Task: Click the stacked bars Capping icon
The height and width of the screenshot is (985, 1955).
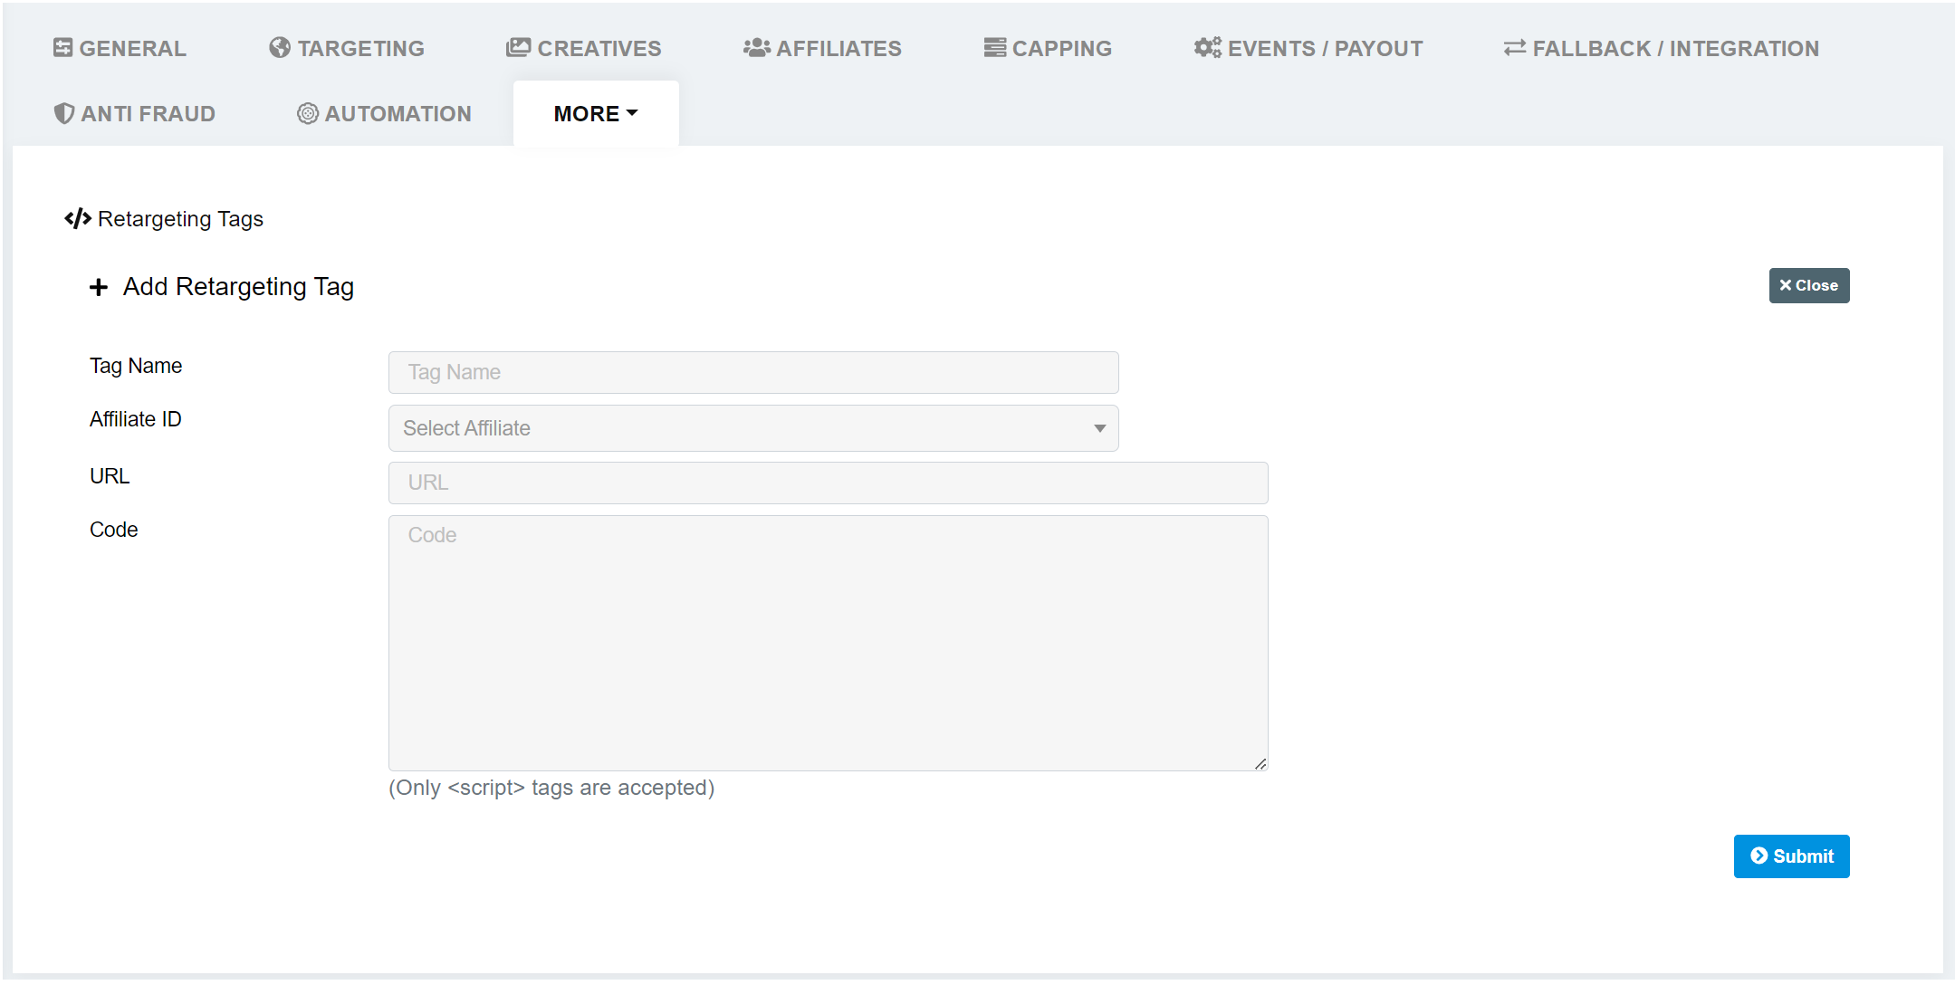Action: 994,48
